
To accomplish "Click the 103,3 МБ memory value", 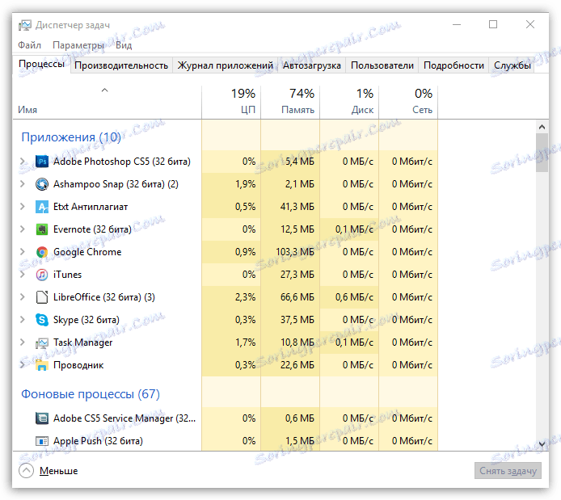I will pos(295,252).
